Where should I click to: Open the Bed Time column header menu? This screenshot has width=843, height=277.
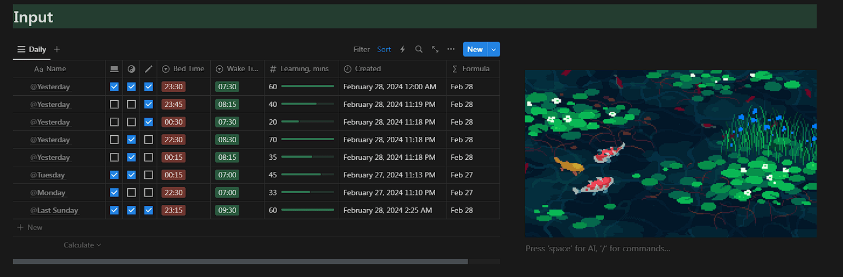(x=183, y=69)
